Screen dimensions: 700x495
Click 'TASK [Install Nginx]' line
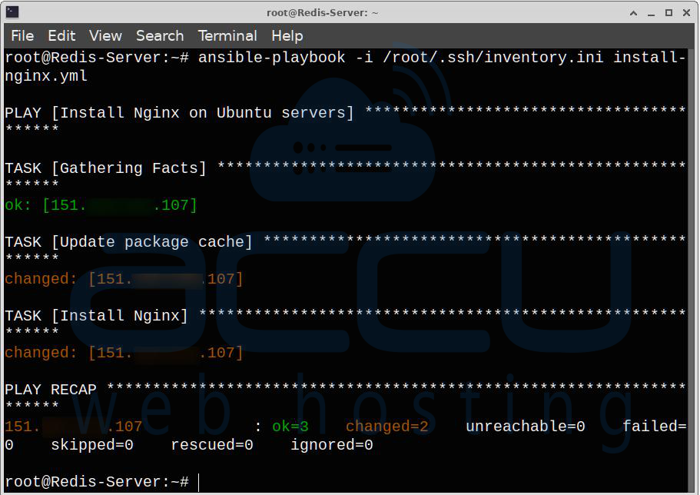[x=96, y=315]
